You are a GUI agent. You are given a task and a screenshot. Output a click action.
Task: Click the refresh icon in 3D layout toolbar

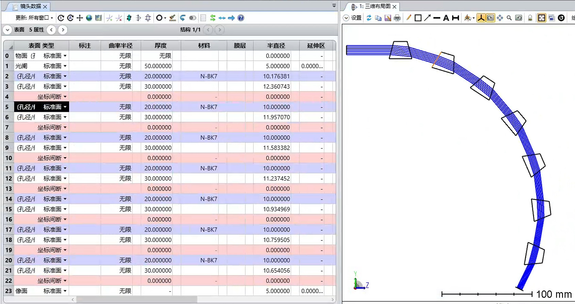click(369, 18)
